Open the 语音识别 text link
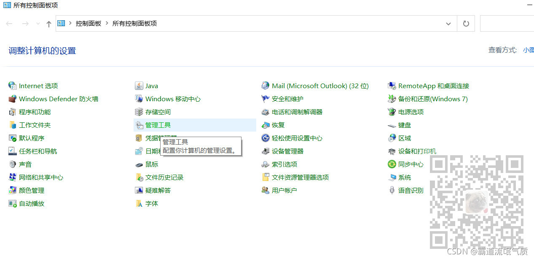The image size is (534, 259). pyautogui.click(x=411, y=190)
